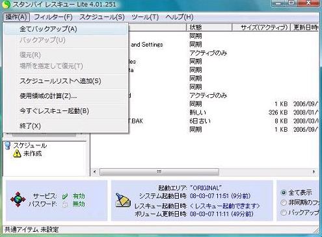Click the scrollbar right arrow
Viewport: 322px width, 237px height.
point(314,172)
